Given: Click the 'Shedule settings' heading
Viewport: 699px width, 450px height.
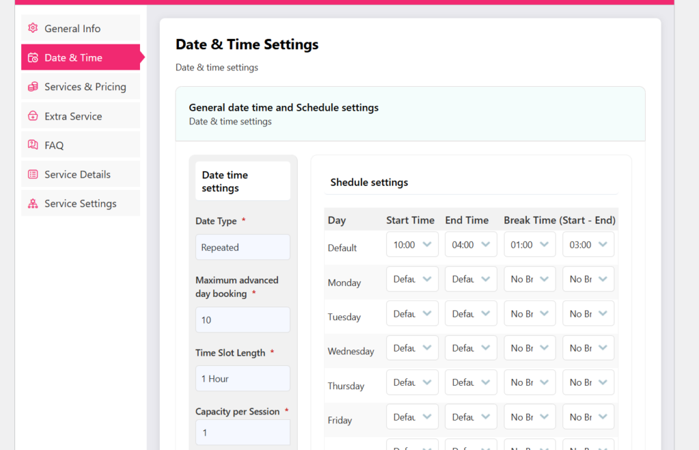Looking at the screenshot, I should pyautogui.click(x=369, y=182).
